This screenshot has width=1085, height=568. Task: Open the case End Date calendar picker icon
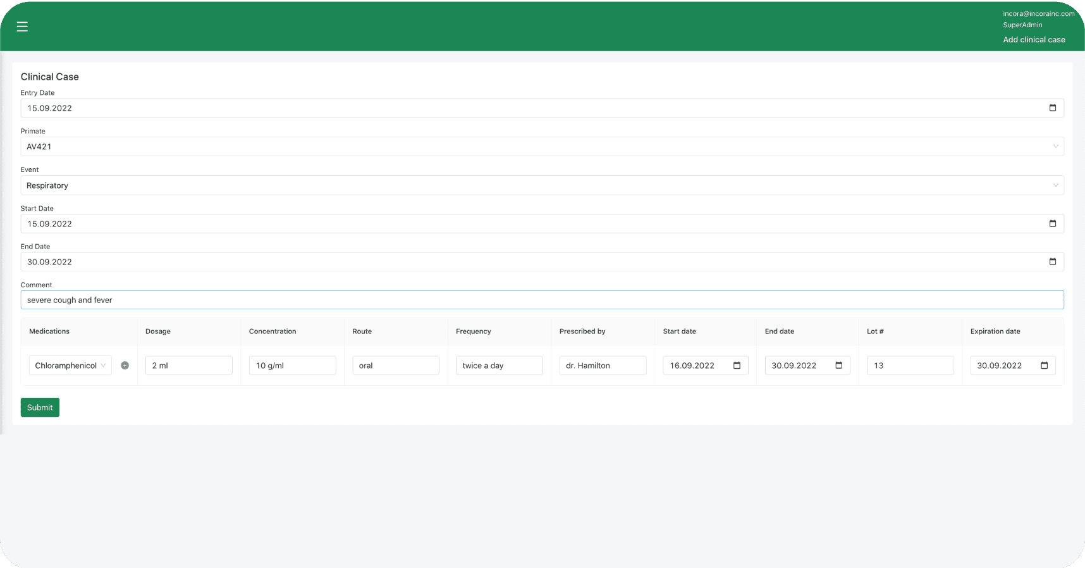1052,262
